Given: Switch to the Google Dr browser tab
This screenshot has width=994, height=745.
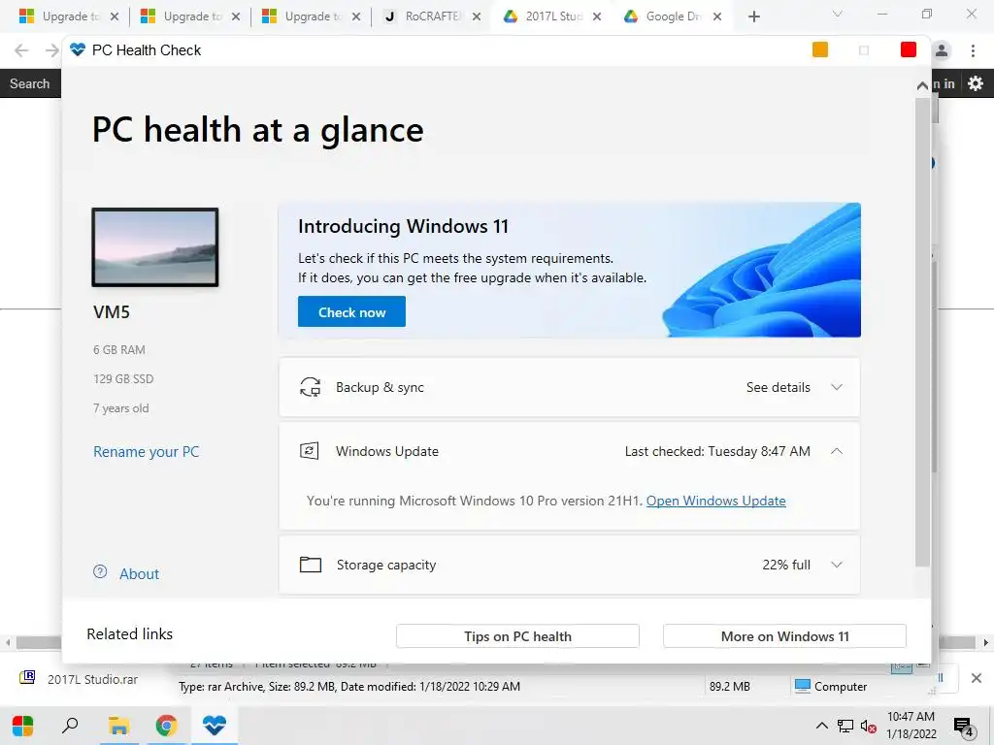Looking at the screenshot, I should tap(674, 16).
